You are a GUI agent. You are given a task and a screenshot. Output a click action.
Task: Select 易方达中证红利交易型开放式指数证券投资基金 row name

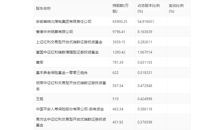(x=71, y=122)
